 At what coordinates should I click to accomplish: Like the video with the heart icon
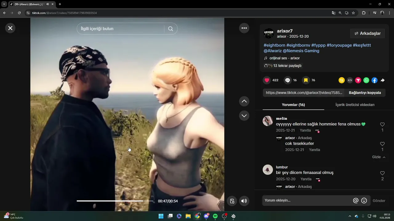tap(267, 80)
